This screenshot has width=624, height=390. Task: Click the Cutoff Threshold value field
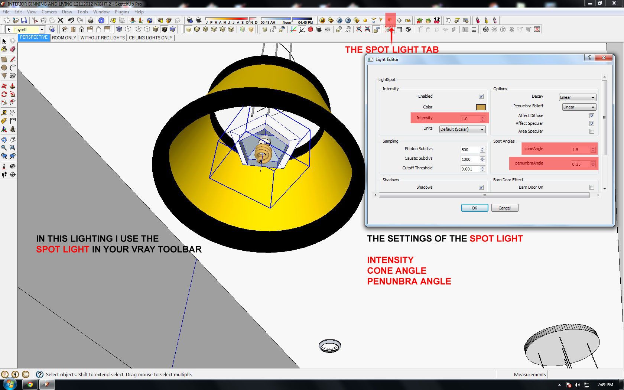coord(469,169)
